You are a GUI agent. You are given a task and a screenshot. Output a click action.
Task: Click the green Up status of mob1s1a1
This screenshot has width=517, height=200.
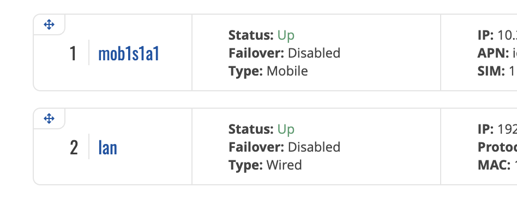point(286,35)
